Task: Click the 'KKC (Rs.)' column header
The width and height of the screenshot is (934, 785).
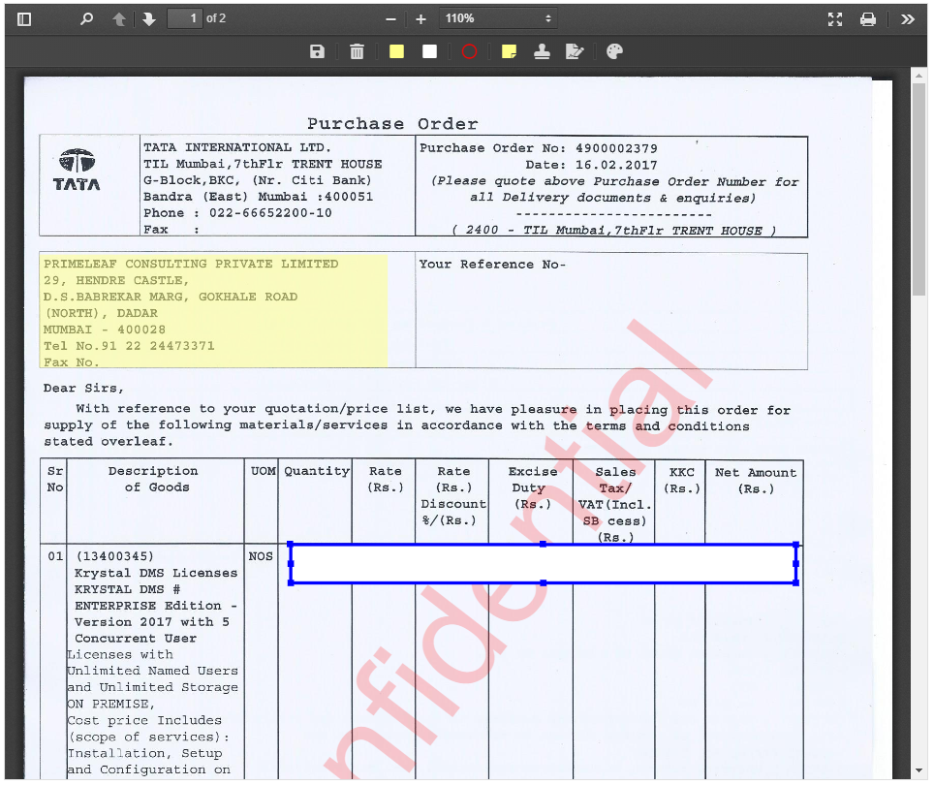Action: click(681, 480)
